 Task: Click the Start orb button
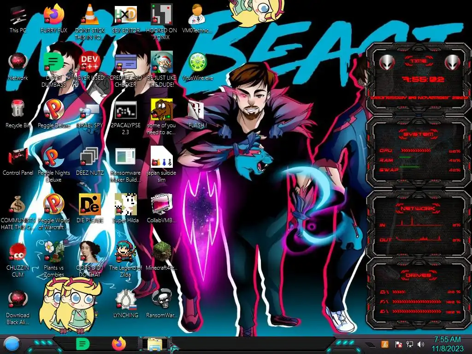pyautogui.click(x=12, y=344)
